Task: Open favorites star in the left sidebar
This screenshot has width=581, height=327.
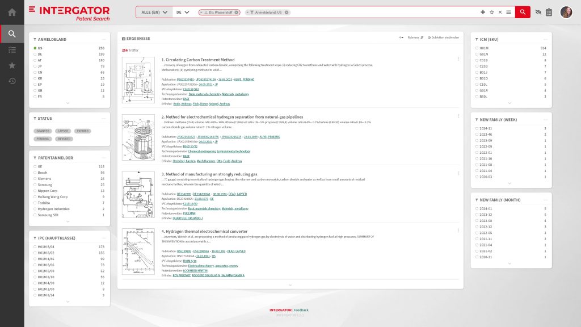Action: (x=12, y=65)
